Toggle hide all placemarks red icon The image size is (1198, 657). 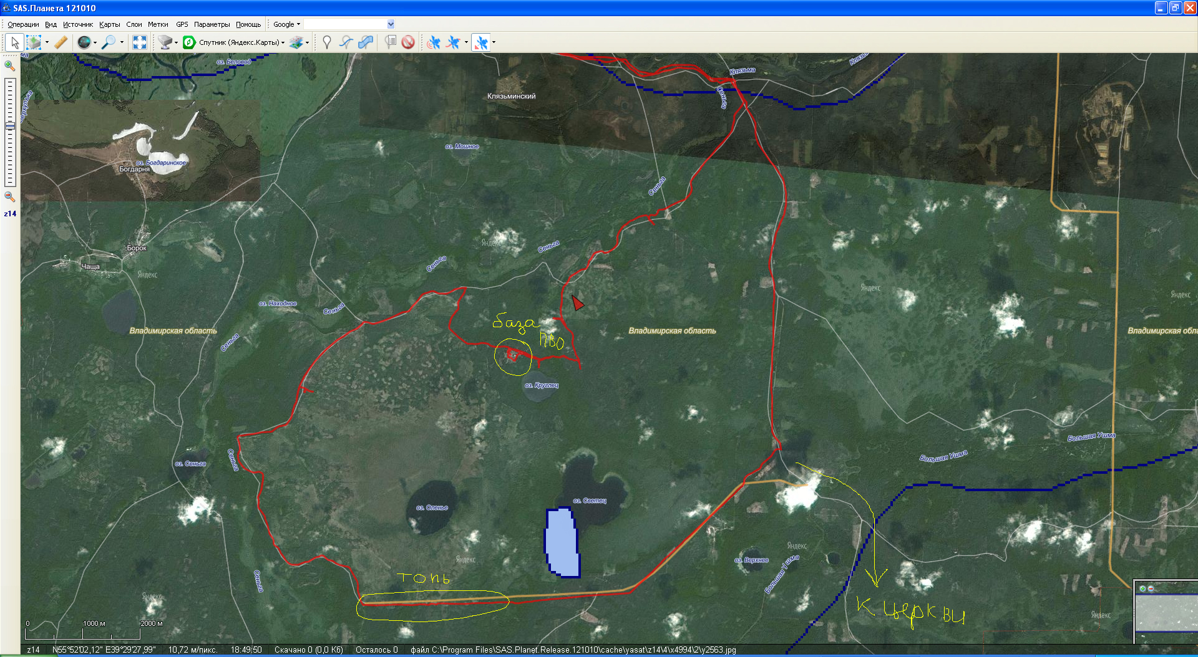[x=408, y=42]
